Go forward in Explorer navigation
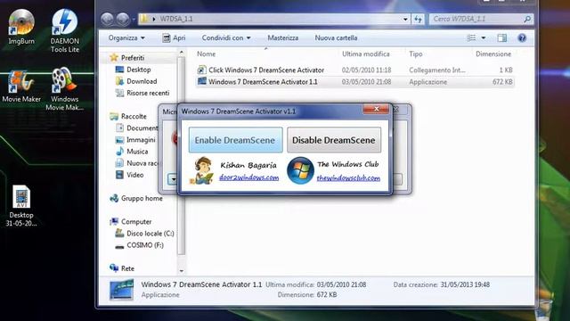The height and width of the screenshot is (321, 570). (123, 19)
